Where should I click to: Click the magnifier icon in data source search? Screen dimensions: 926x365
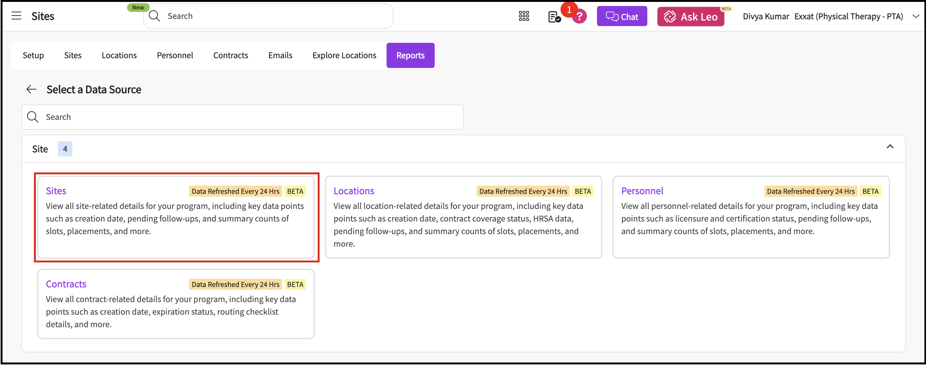(33, 117)
